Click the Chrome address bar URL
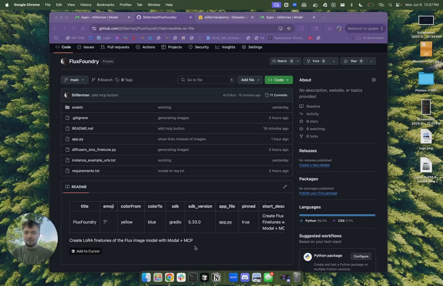The height and width of the screenshot is (286, 443). 146,28
